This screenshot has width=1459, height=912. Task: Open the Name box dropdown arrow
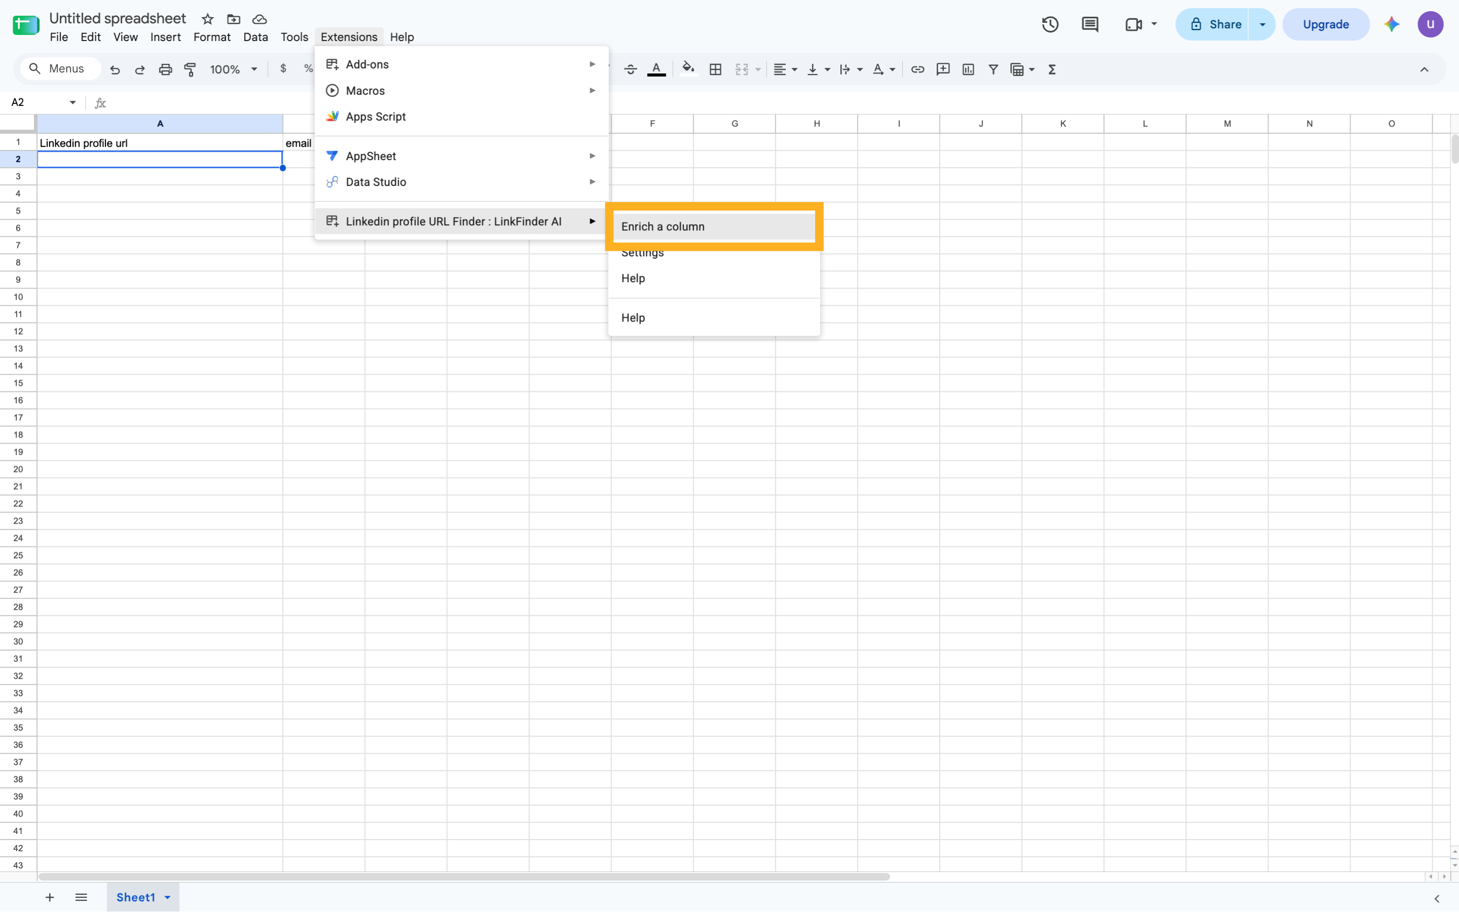(x=73, y=102)
